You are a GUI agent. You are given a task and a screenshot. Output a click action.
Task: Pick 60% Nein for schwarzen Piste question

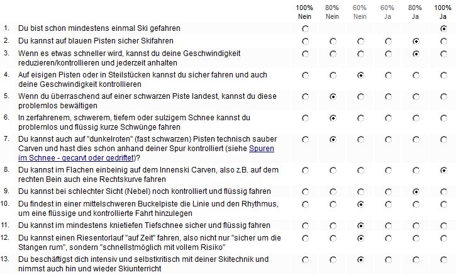coord(360,96)
